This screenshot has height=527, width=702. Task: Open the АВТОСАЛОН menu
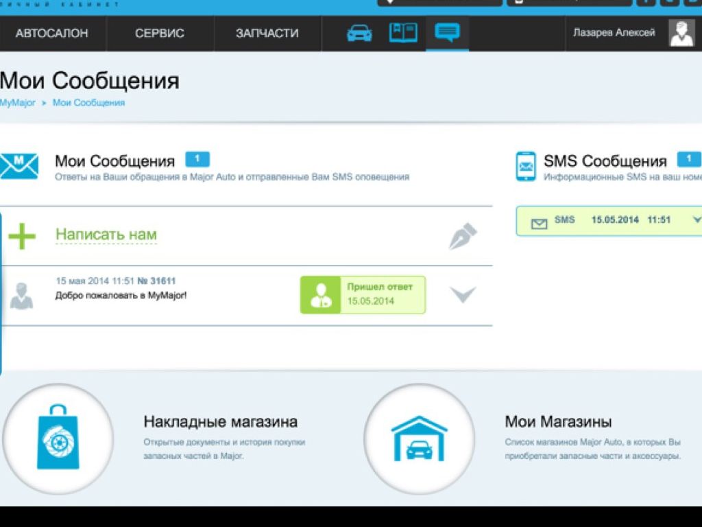tap(52, 33)
